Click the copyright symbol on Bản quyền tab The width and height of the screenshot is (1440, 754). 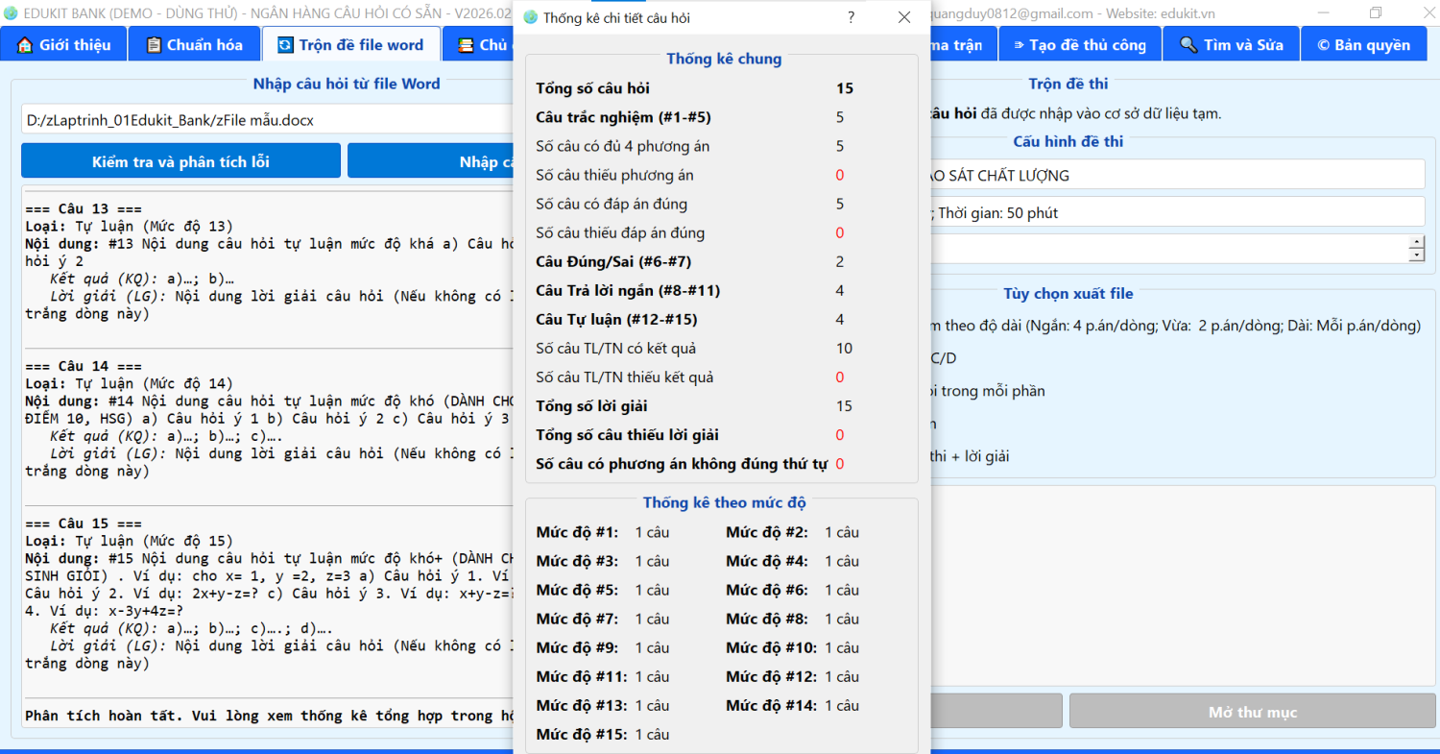click(x=1324, y=45)
